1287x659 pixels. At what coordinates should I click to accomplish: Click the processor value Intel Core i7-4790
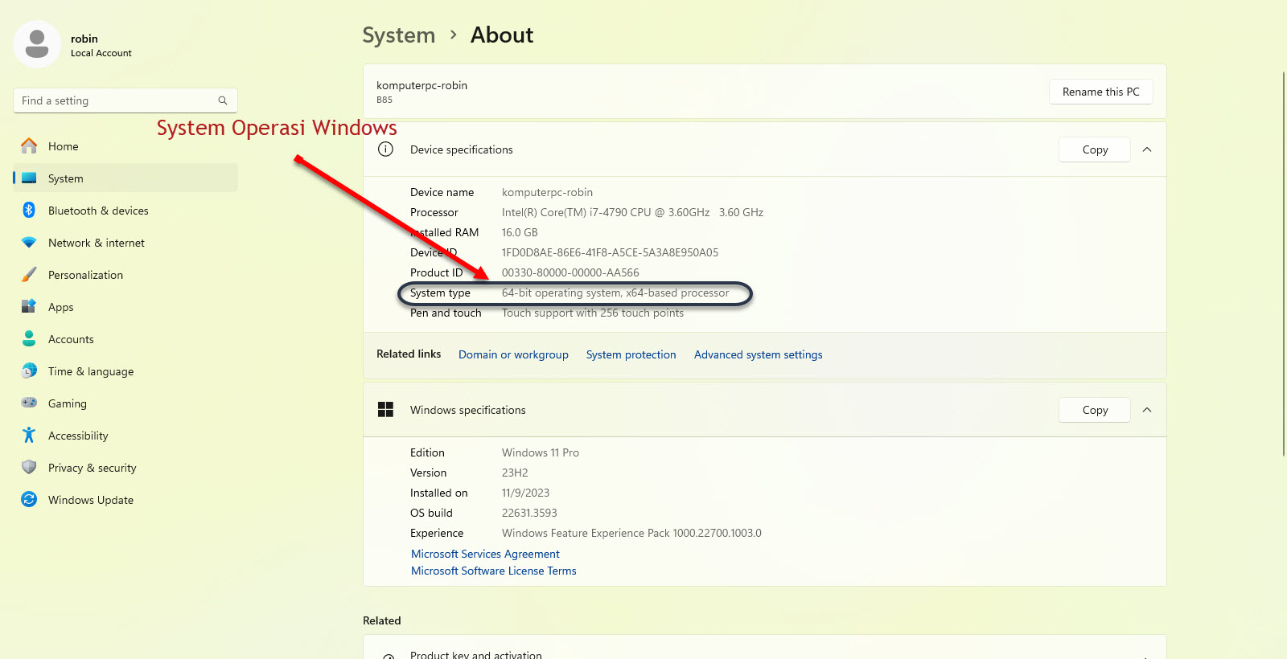[632, 212]
